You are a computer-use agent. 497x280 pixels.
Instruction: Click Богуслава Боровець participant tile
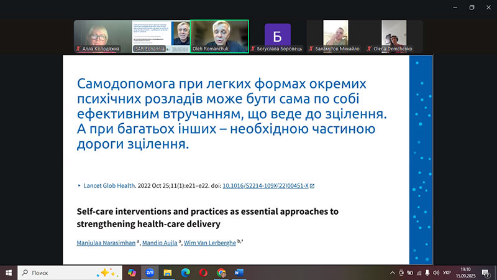click(x=277, y=36)
